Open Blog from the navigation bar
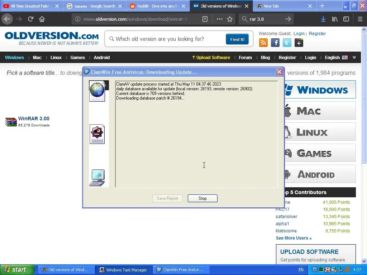The image size is (367, 275). [265, 58]
